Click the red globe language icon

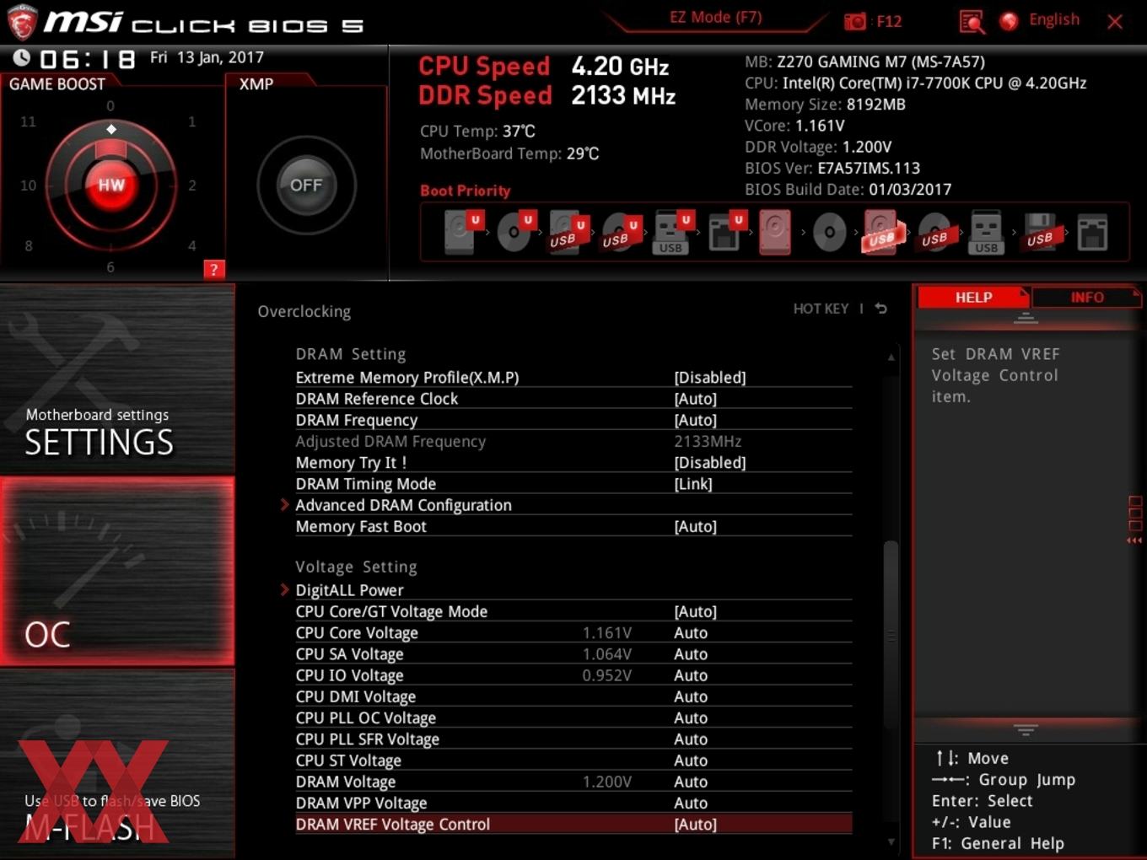click(1009, 21)
